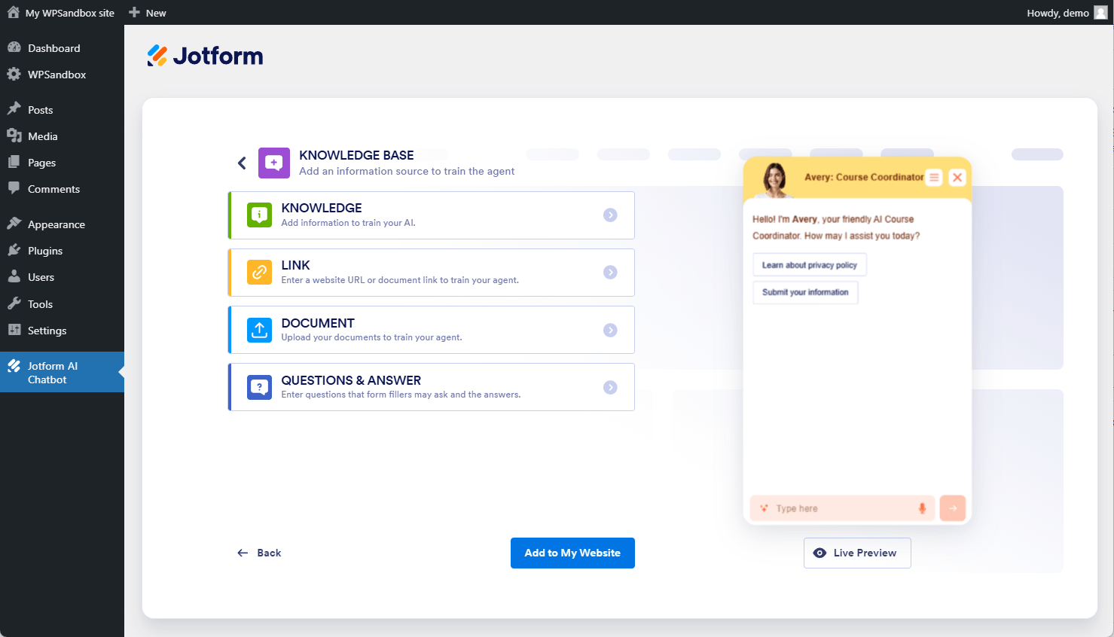This screenshot has height=637, width=1114.
Task: Click the WPSandbox gear icon
Action: click(x=14, y=74)
